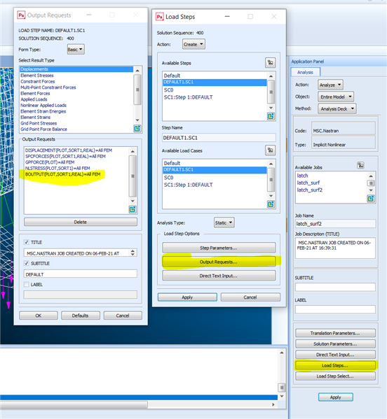This screenshot has width=387, height=419.
Task: Select Element Stresses result type
Action: (x=76, y=76)
